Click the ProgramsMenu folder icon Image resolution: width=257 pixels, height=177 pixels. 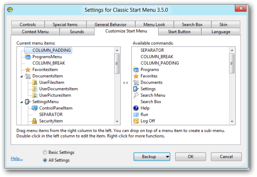tap(28, 57)
